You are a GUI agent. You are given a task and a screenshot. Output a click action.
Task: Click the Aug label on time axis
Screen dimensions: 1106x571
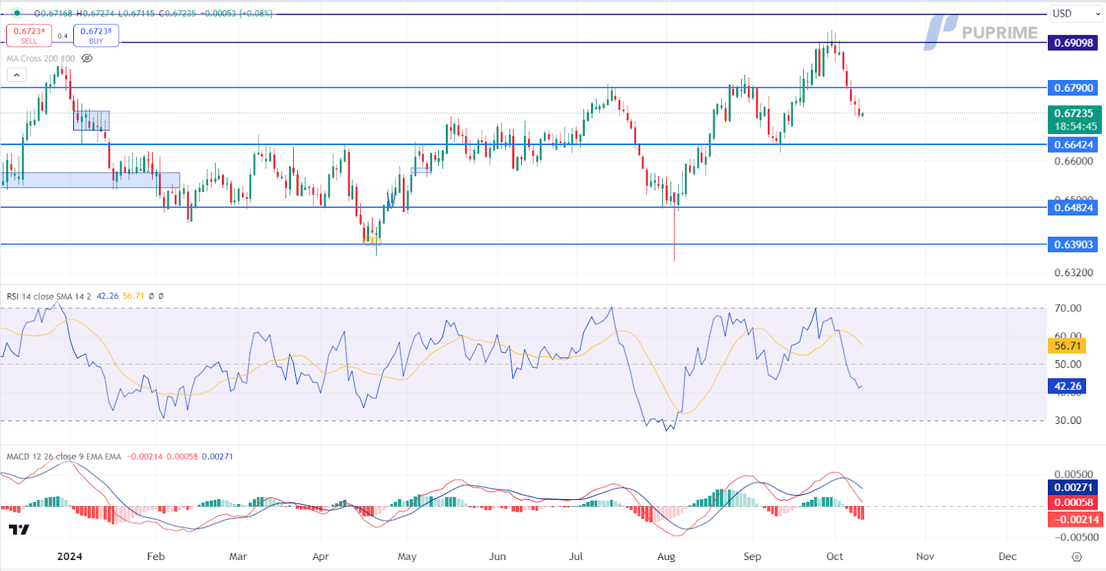click(x=666, y=557)
